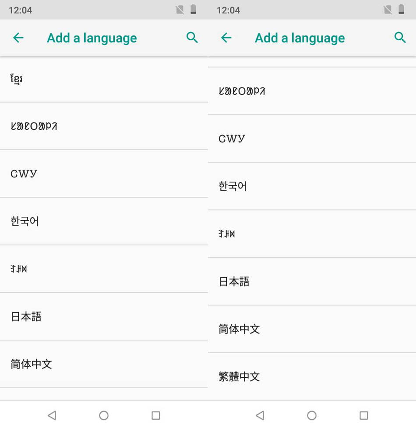Select Simplified Chinese 简体中文 on right screen
The image size is (416, 431).
tap(312, 329)
